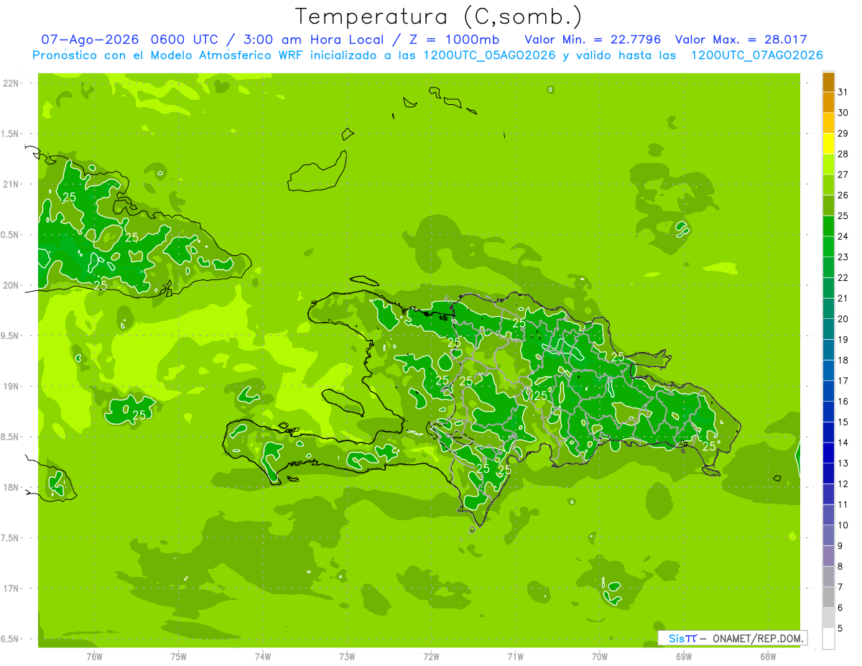Click the colorbar label '28'

[843, 154]
